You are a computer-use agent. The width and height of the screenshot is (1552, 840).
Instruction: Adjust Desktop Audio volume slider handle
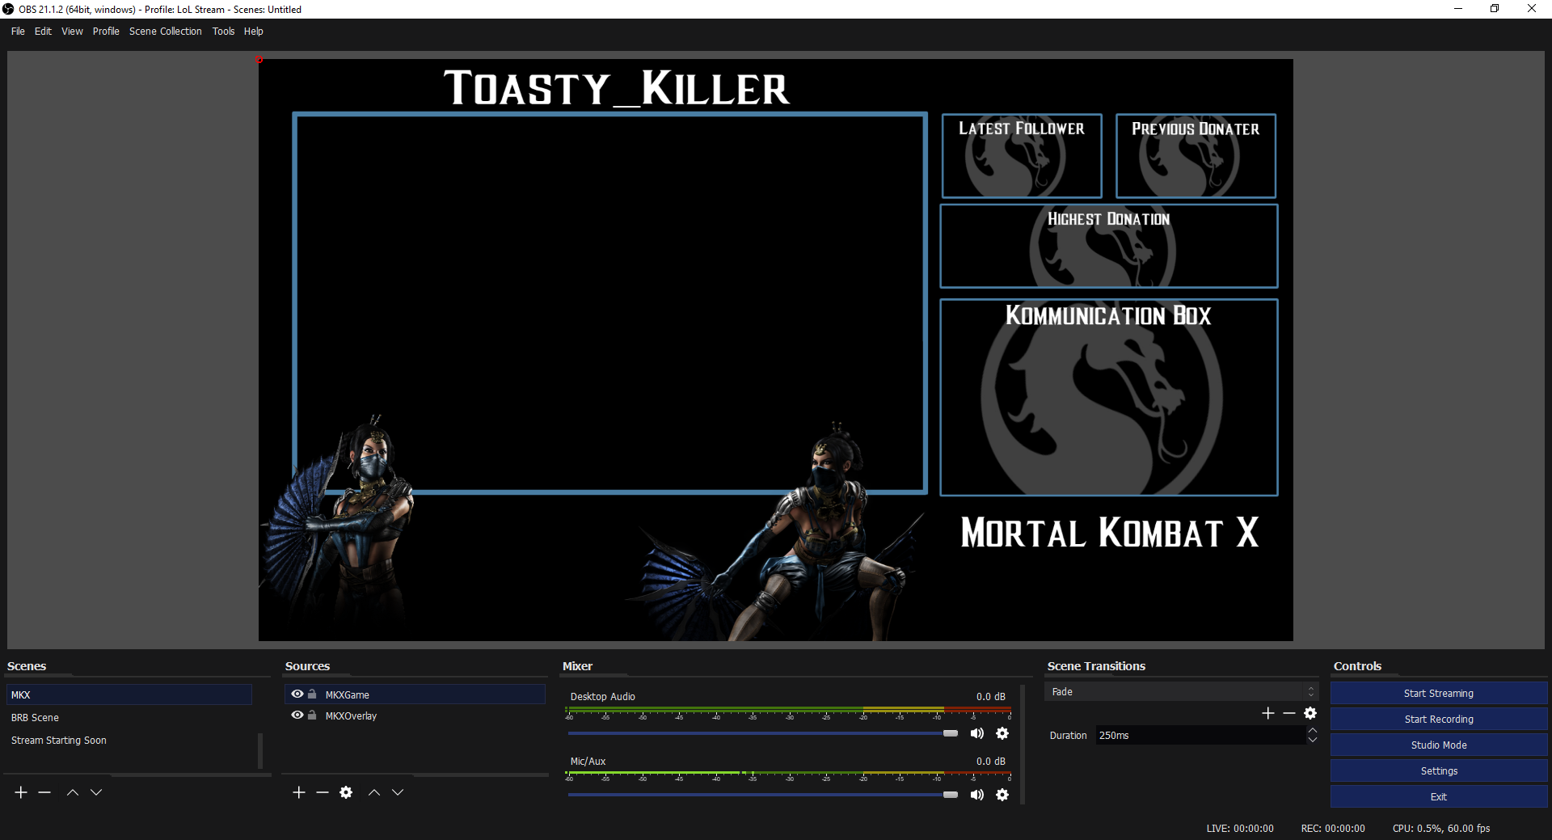(x=951, y=733)
